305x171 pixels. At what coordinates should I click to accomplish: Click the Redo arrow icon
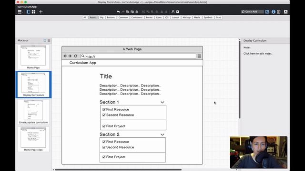tap(123, 11)
